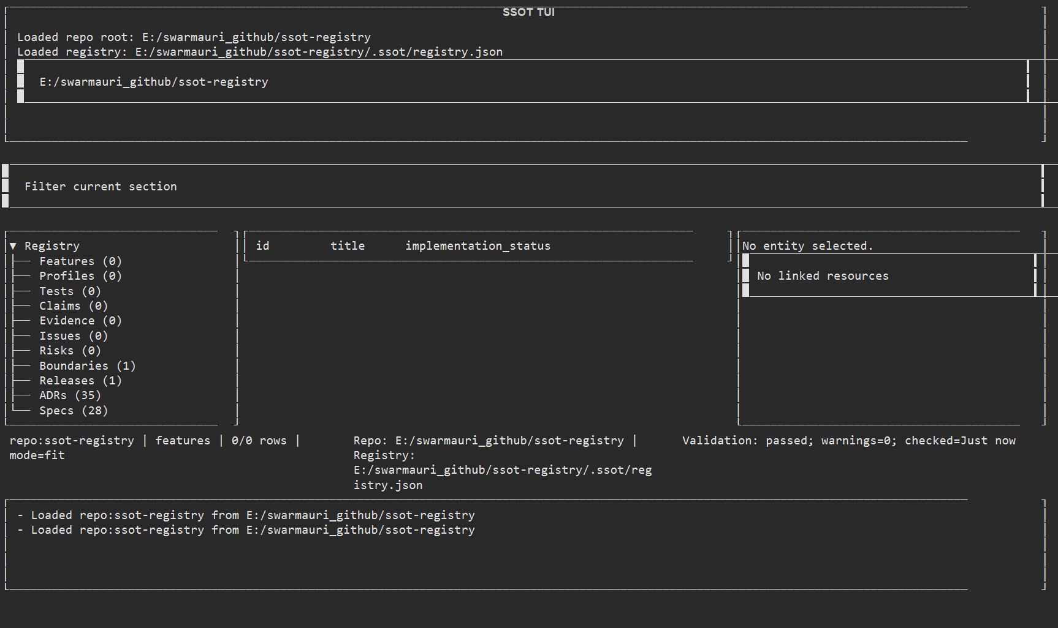Sort table by id column header

pyautogui.click(x=262, y=246)
